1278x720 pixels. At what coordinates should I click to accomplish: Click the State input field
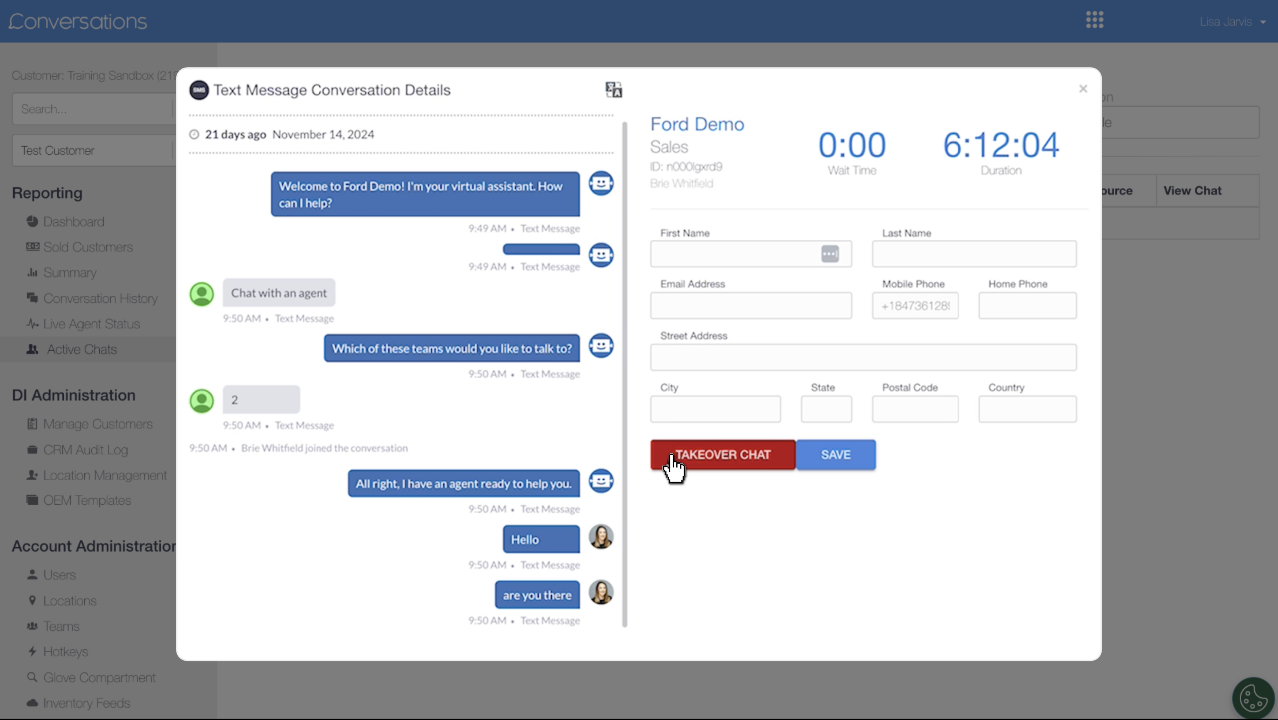click(826, 409)
